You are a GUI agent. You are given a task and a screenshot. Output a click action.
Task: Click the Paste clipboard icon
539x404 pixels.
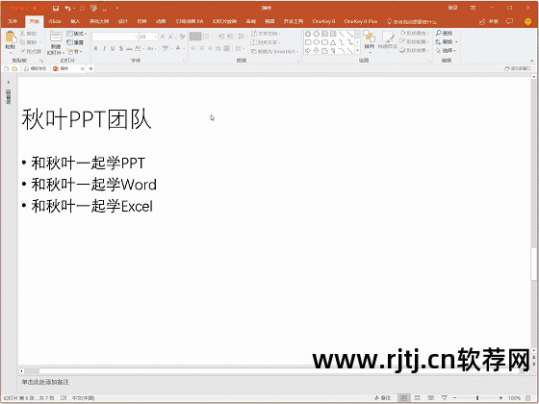coord(11,38)
